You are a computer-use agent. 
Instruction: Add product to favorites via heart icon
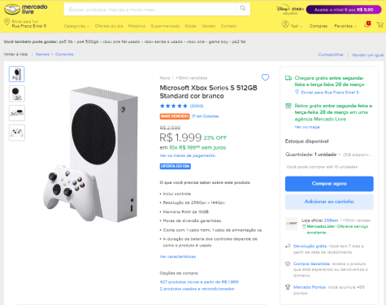point(265,77)
